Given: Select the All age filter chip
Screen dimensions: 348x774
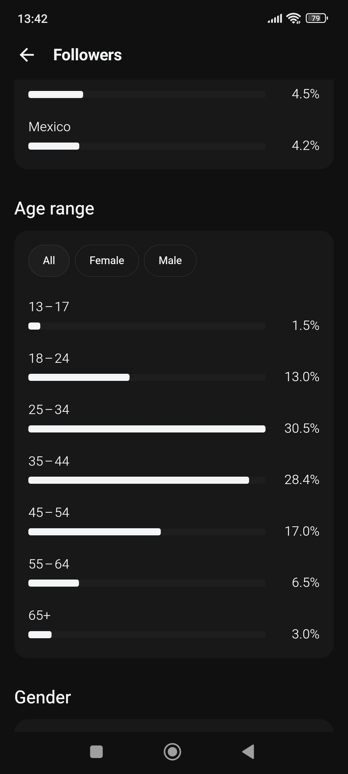Looking at the screenshot, I should (49, 261).
